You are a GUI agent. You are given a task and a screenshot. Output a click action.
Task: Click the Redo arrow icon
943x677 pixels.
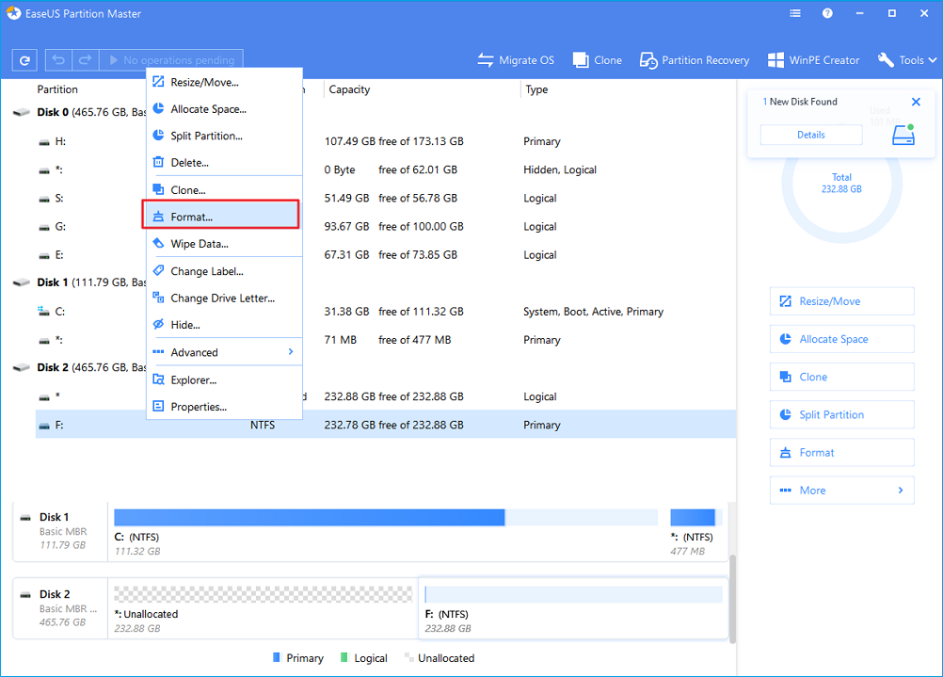tap(84, 59)
